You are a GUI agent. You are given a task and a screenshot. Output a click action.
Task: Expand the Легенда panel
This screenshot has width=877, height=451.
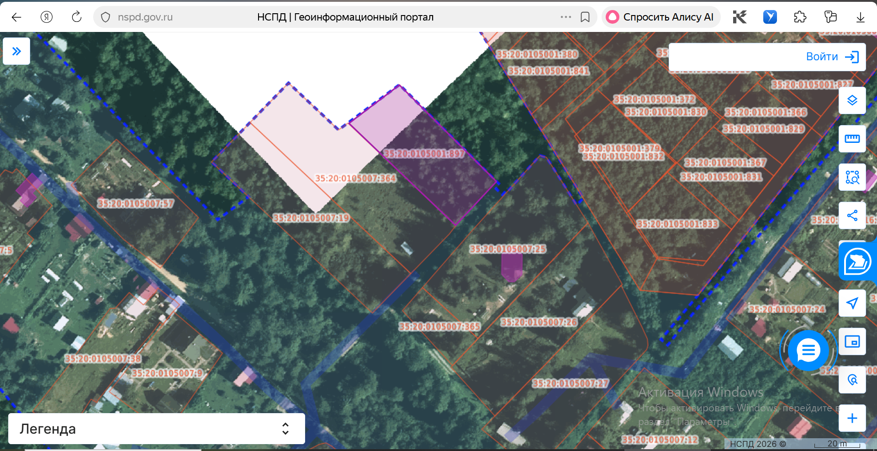tap(157, 429)
